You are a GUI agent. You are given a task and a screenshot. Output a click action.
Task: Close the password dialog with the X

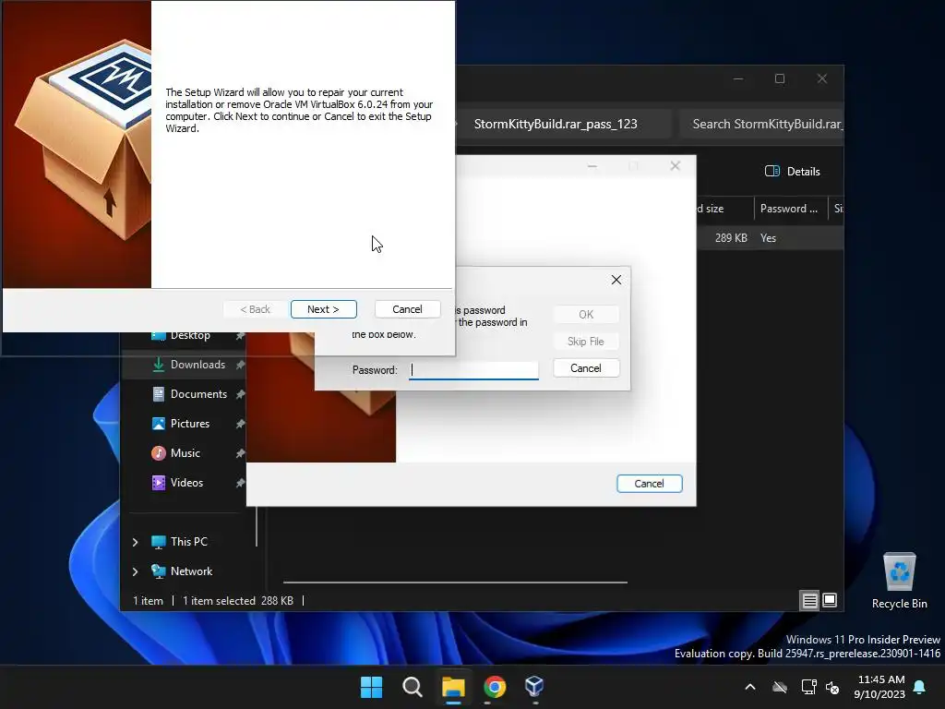(616, 280)
